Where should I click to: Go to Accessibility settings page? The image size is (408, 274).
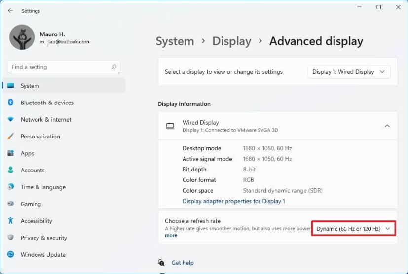[36, 221]
